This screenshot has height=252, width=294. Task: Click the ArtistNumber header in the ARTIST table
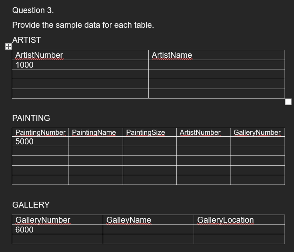tap(80, 55)
